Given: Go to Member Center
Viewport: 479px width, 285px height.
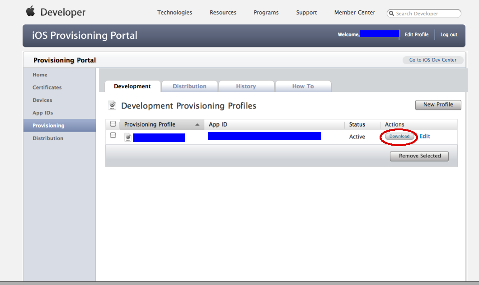Looking at the screenshot, I should point(355,13).
